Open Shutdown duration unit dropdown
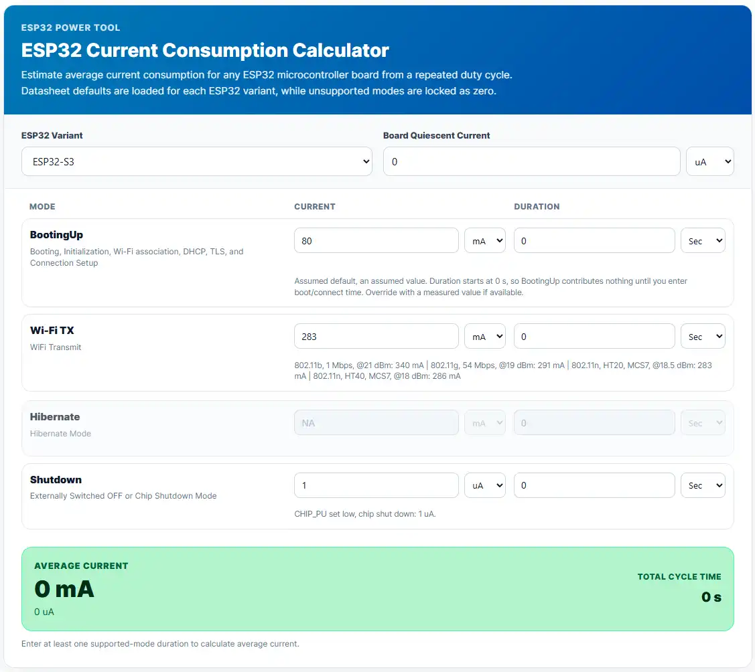Viewport: 755px width, 672px height. (703, 485)
